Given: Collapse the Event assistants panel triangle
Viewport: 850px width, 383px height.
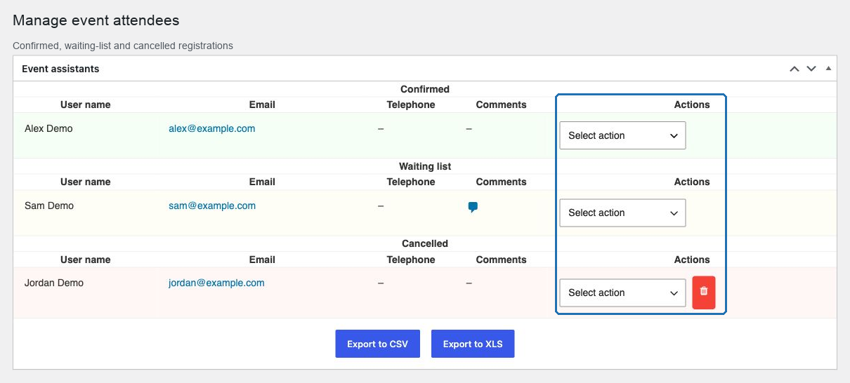Looking at the screenshot, I should 828,69.
